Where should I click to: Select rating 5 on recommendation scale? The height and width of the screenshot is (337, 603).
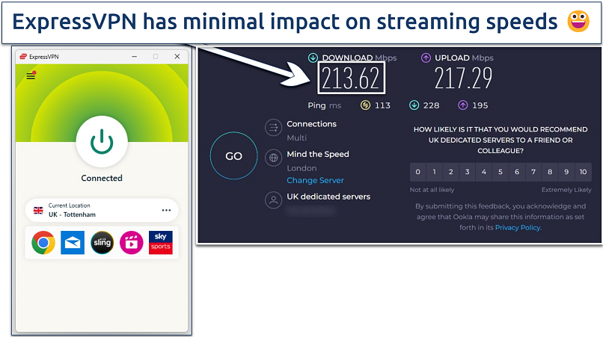coord(501,173)
